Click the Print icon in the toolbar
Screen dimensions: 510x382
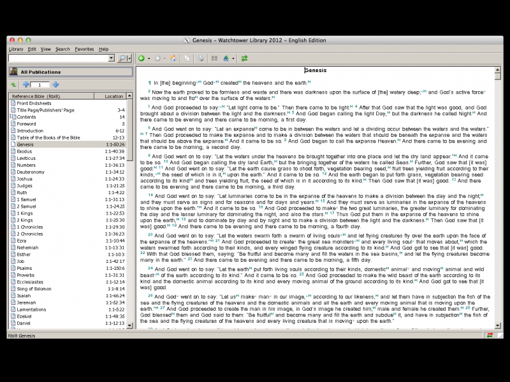(x=201, y=59)
